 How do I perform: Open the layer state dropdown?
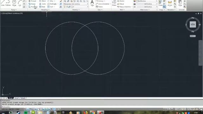(76, 4)
